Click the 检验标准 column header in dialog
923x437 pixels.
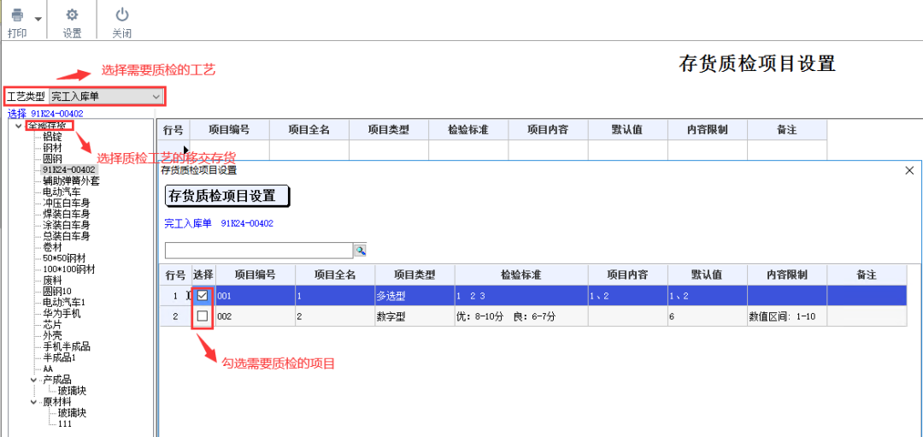tap(521, 275)
